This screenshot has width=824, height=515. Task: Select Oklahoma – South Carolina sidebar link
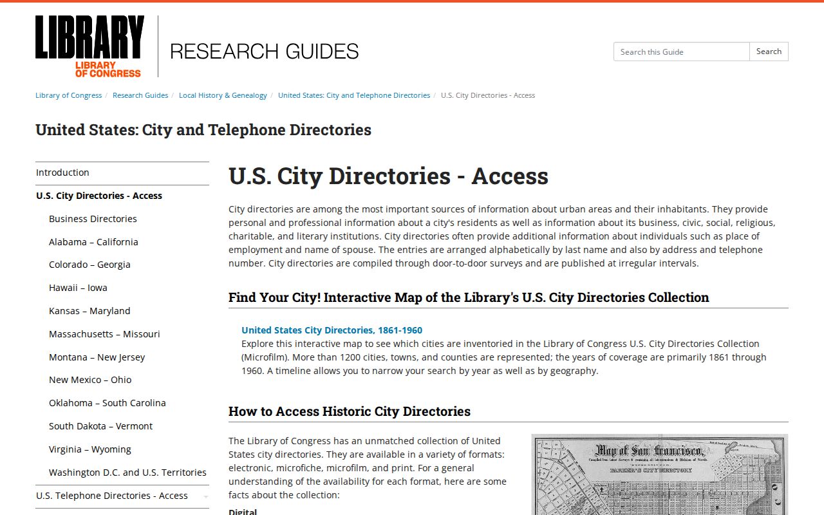coord(108,403)
